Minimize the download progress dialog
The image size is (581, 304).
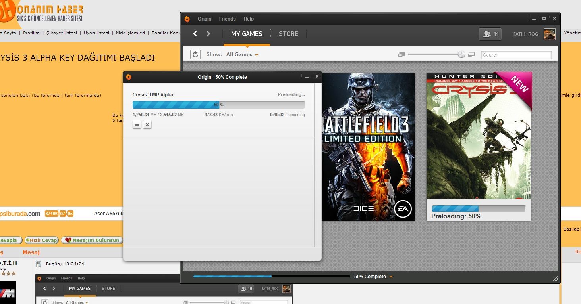coord(307,77)
